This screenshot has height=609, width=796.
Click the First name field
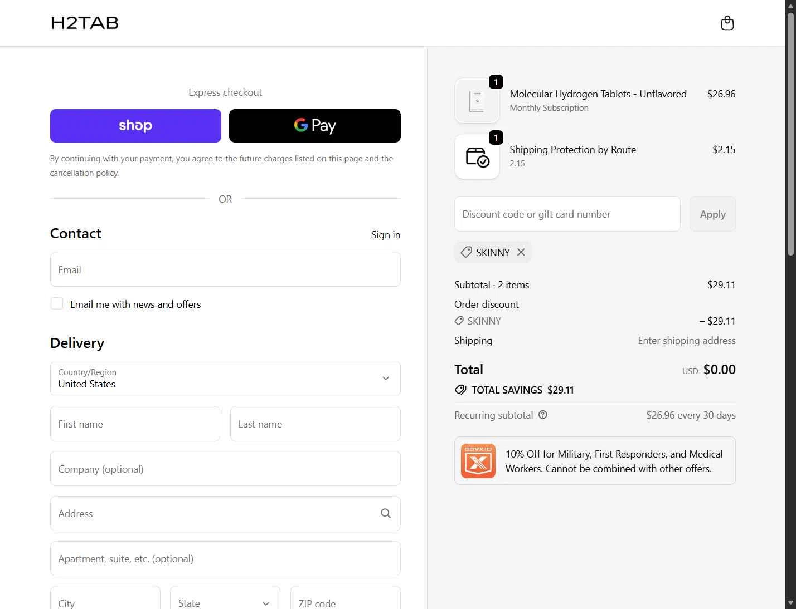[135, 424]
